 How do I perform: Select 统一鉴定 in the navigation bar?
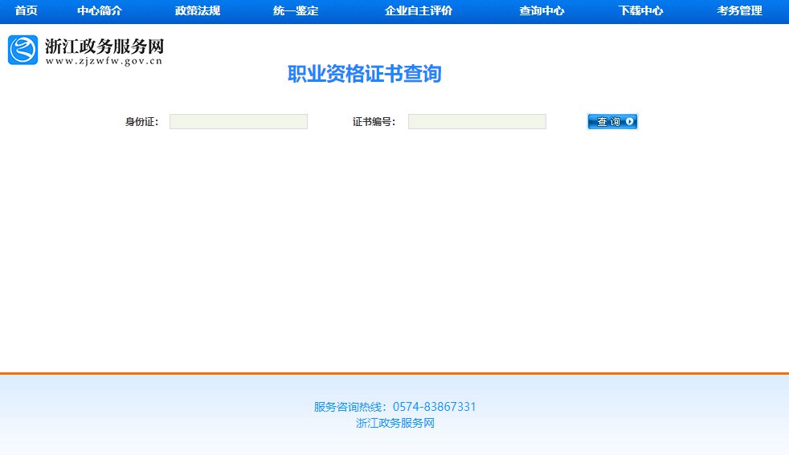point(296,11)
